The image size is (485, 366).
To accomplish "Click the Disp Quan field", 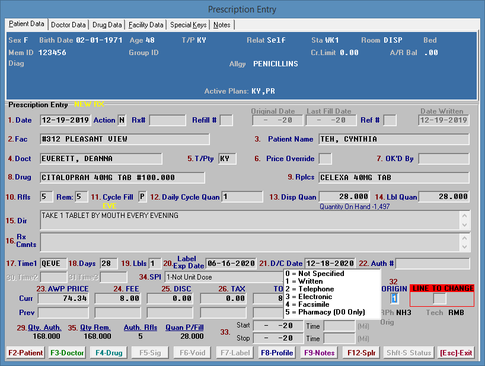I will (345, 197).
